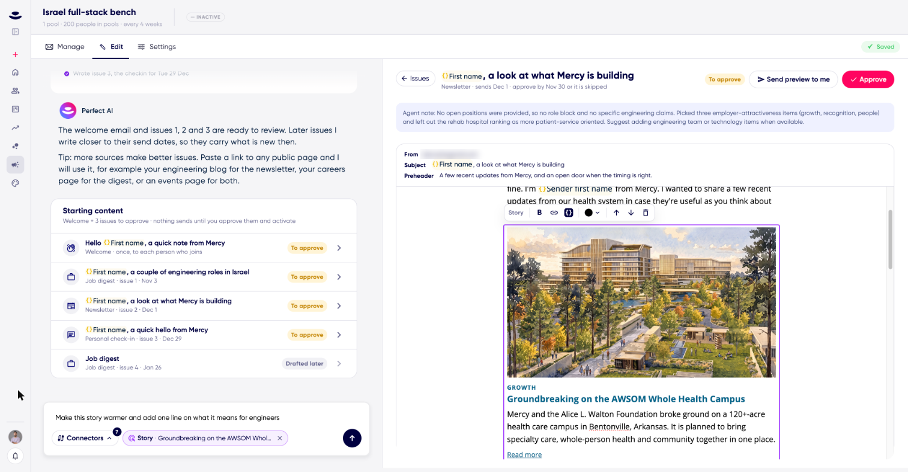Open the Read more link
Screen dimensions: 908x472
[524, 455]
